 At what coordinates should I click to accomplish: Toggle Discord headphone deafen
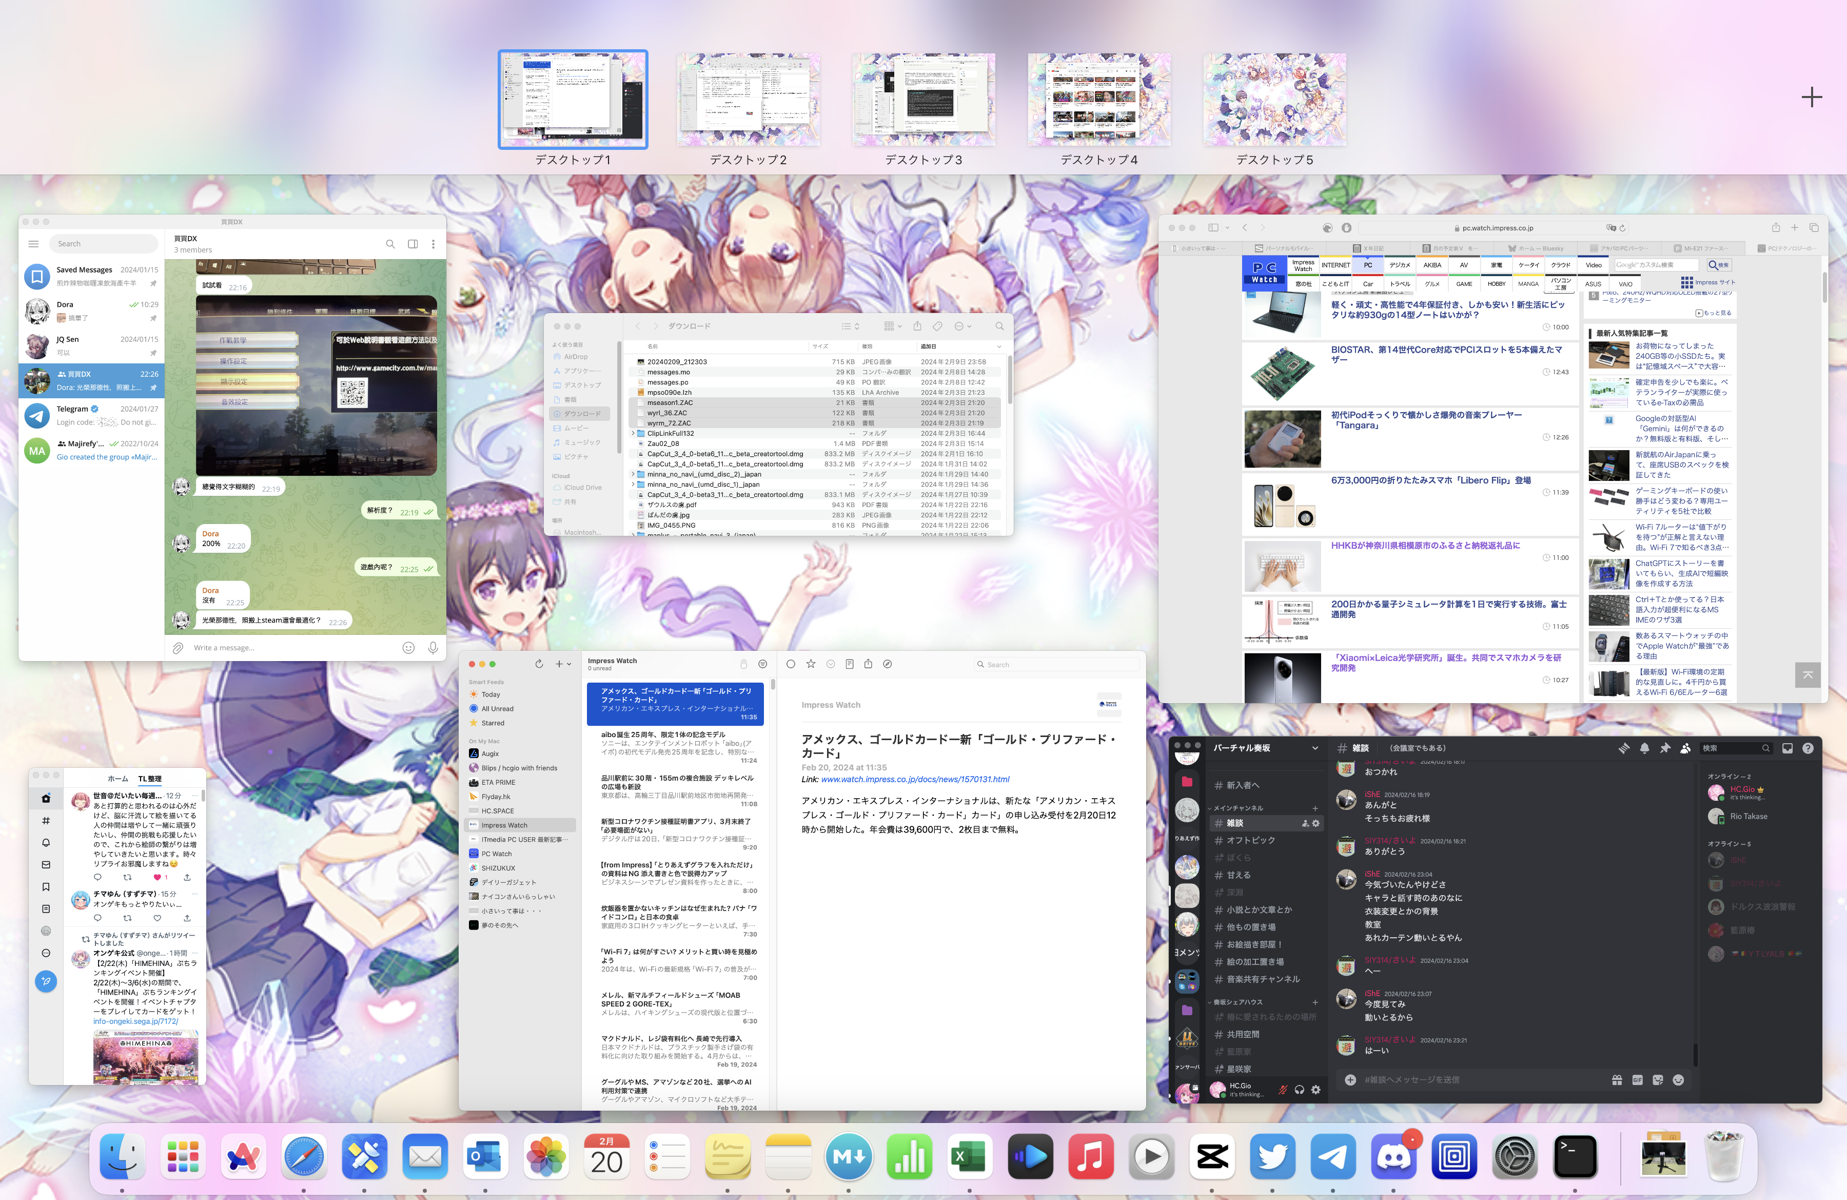[x=1299, y=1090]
